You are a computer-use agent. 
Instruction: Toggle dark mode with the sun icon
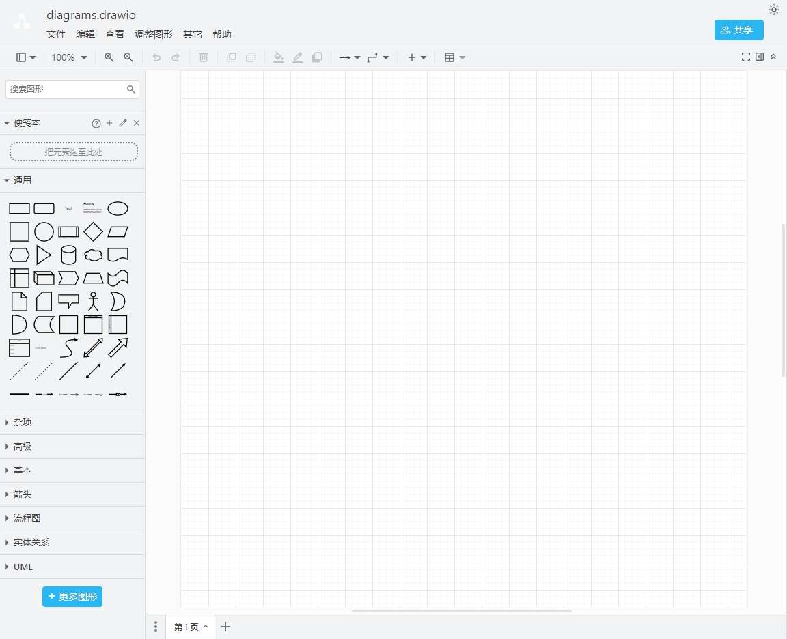(773, 10)
